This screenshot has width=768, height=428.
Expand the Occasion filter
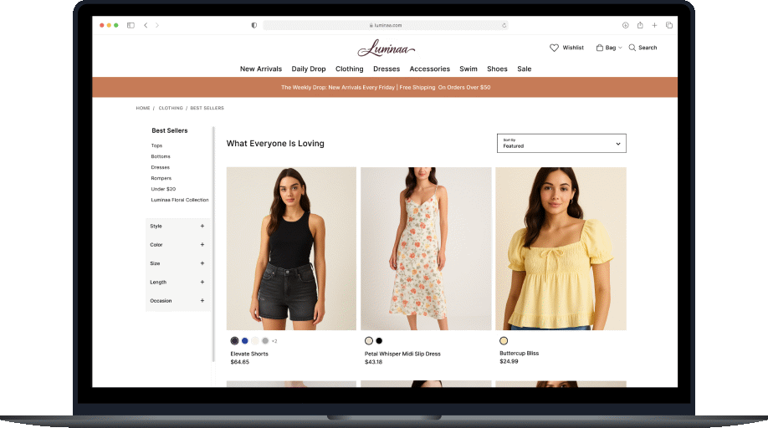point(202,301)
